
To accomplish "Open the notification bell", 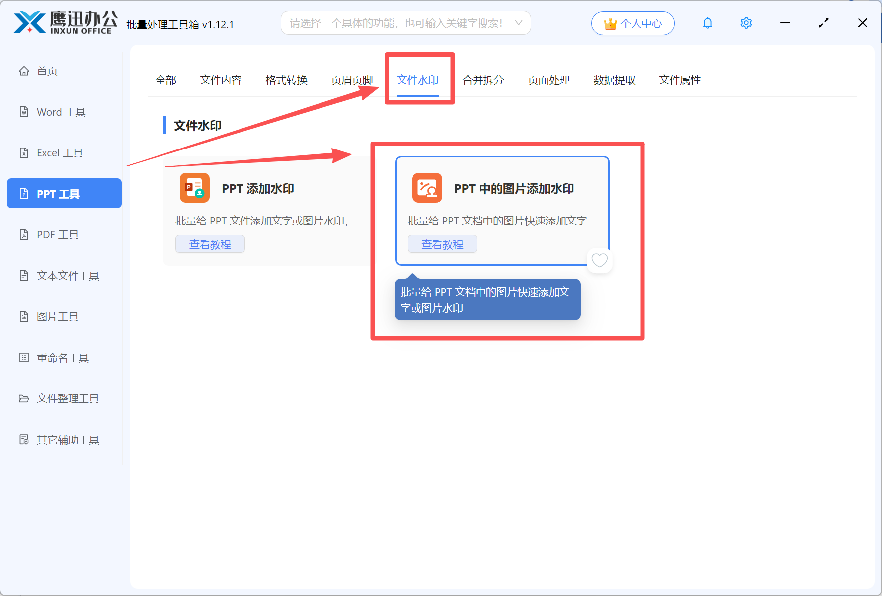I will click(708, 23).
